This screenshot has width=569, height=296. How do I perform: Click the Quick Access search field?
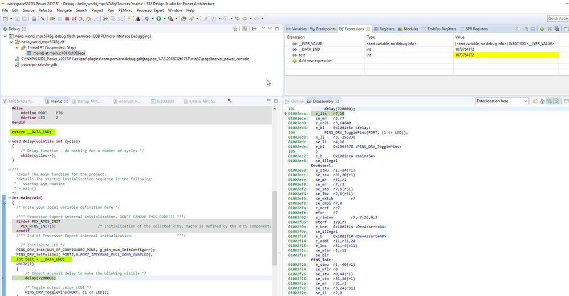[558, 19]
